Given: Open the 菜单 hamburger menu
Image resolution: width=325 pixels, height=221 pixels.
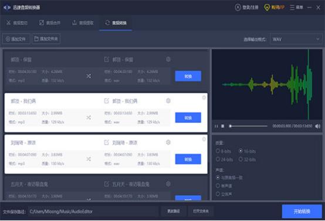Looking at the screenshot, I should (296, 8).
